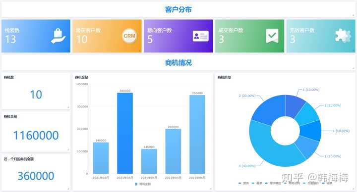The image size is (357, 192).
Task: Click the 2021年04月 axis label
Action: [x=149, y=178]
